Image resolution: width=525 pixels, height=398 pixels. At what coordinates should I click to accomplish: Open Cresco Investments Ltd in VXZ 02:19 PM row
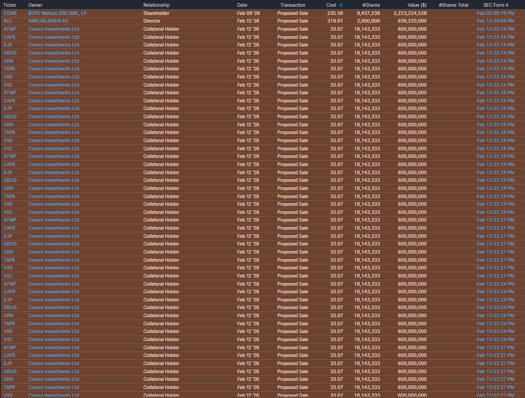(x=54, y=212)
